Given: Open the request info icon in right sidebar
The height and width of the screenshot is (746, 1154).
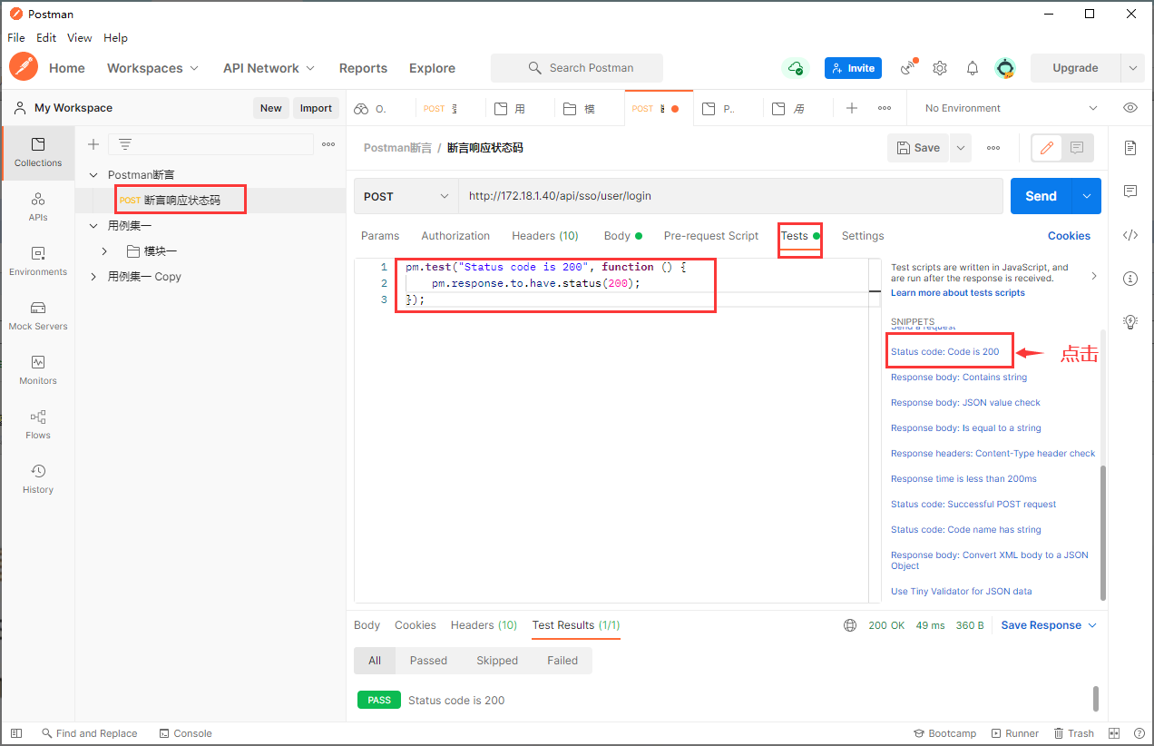Looking at the screenshot, I should pos(1130,278).
